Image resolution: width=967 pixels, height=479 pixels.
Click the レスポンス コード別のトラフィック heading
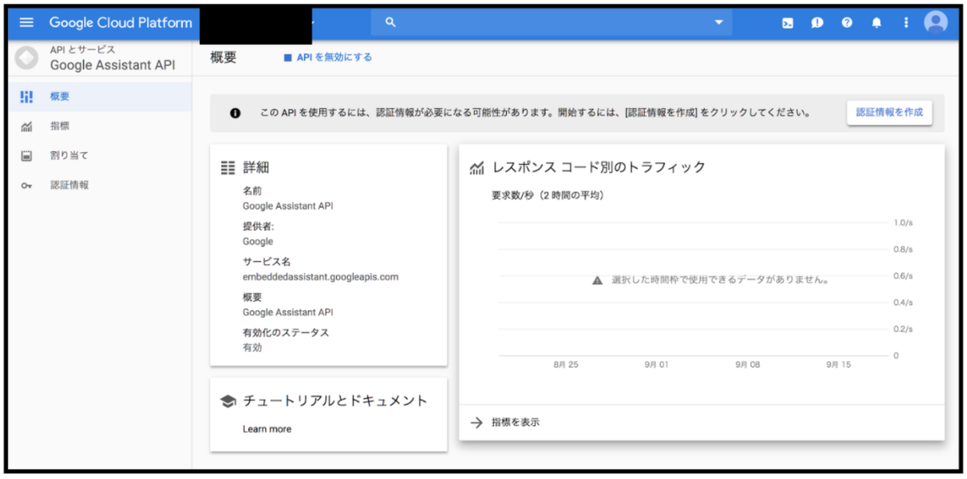pyautogui.click(x=599, y=167)
